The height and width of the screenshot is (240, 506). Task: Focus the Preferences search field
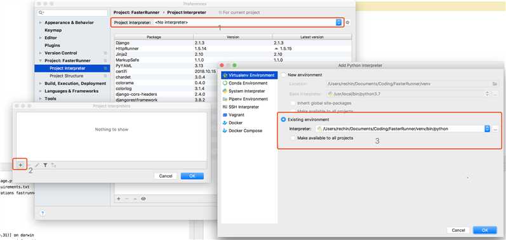tap(72, 13)
